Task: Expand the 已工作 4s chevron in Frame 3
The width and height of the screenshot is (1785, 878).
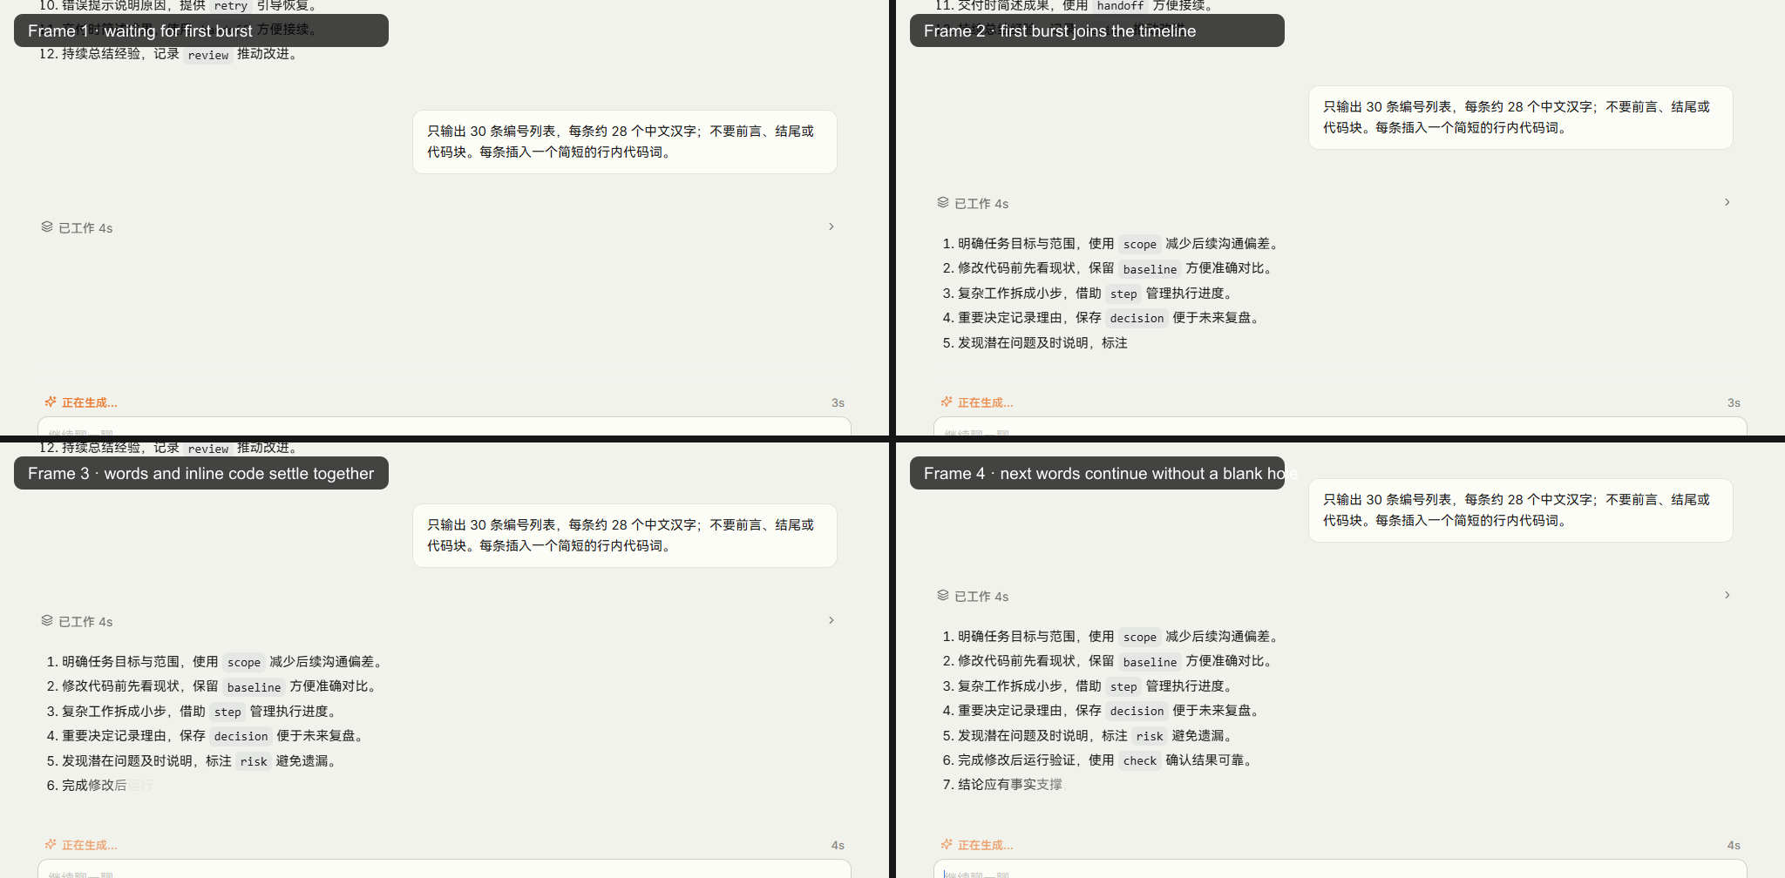Action: (x=831, y=620)
